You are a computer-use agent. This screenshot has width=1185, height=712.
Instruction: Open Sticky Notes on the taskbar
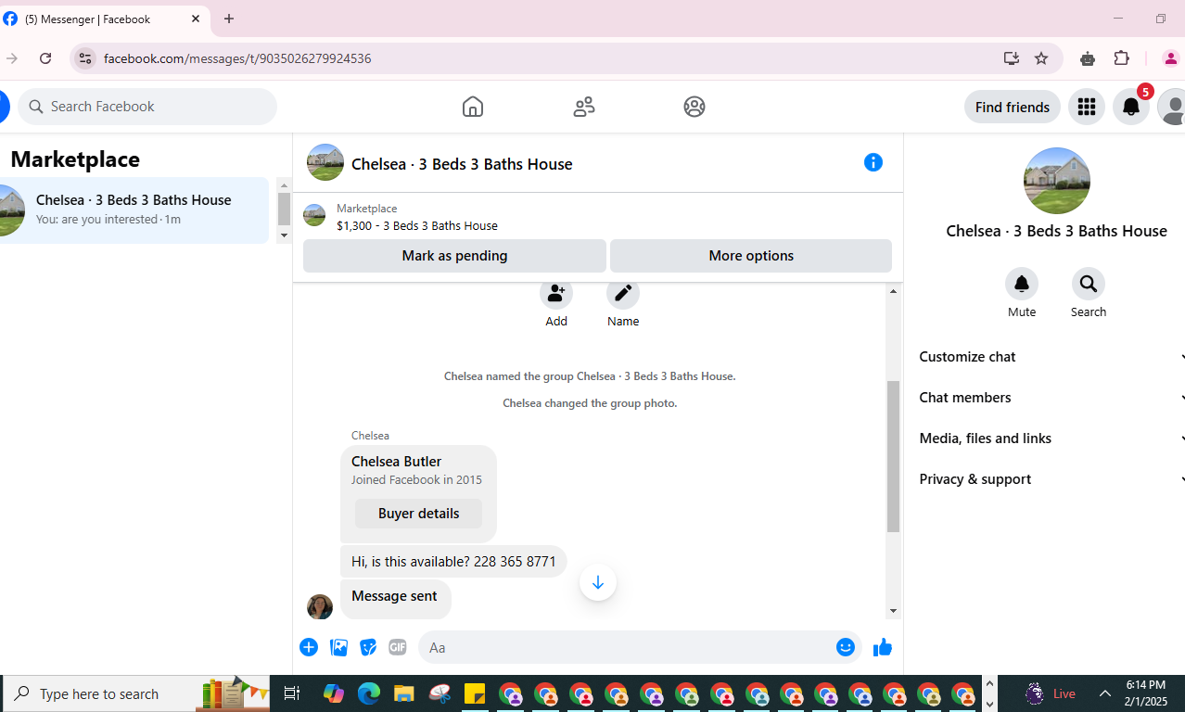click(x=475, y=693)
